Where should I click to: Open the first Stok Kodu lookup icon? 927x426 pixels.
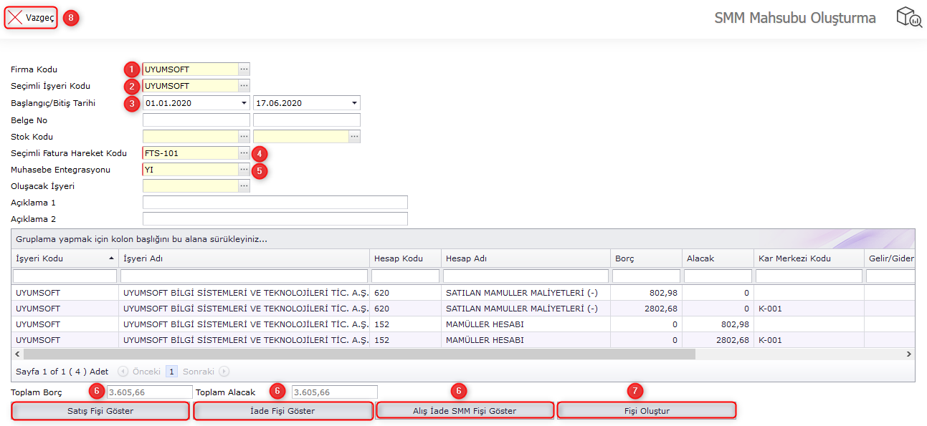(244, 136)
